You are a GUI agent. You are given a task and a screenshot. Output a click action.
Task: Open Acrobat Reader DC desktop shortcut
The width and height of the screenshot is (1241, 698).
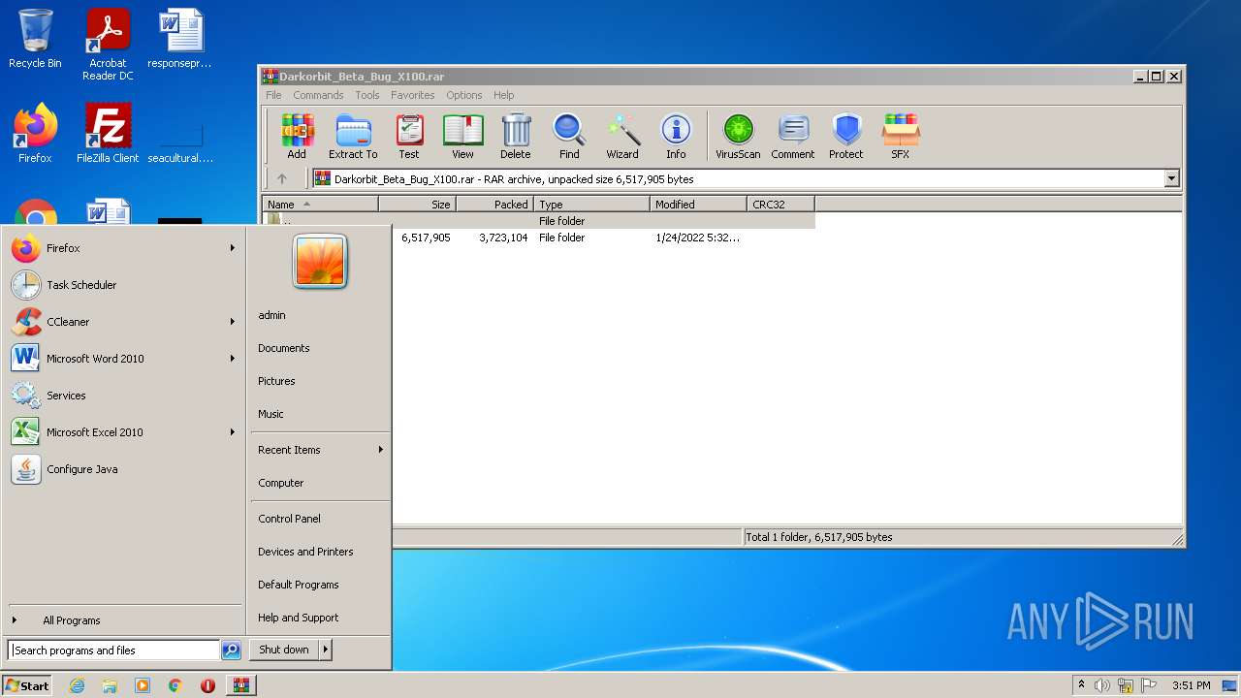point(108,45)
